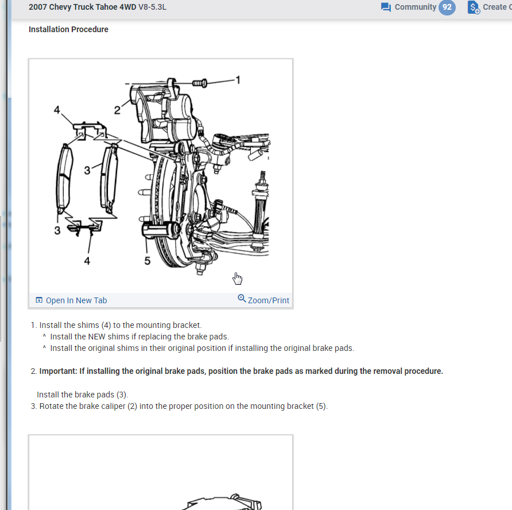Click the Create link in header

(497, 7)
